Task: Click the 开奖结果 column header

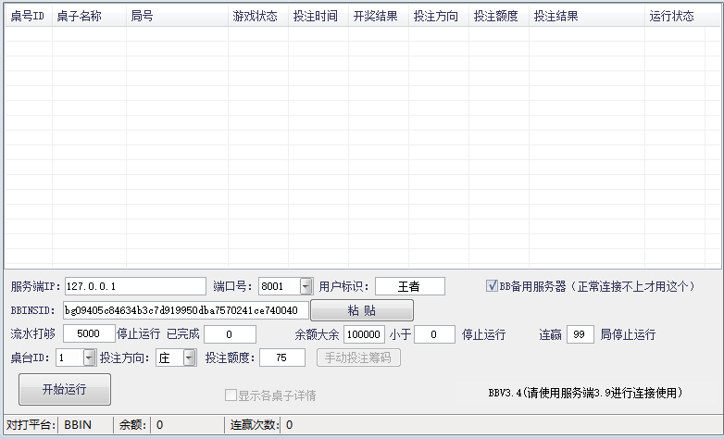Action: [x=376, y=17]
